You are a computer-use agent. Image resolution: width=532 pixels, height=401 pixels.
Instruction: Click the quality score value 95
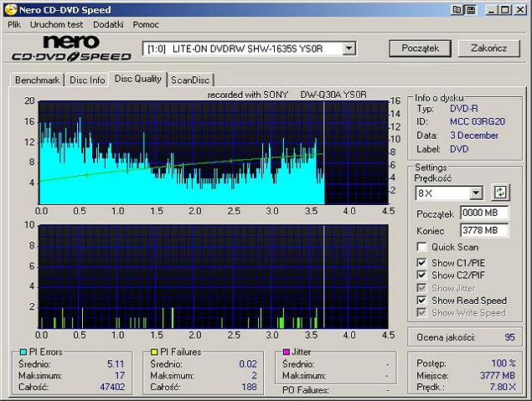click(x=509, y=337)
